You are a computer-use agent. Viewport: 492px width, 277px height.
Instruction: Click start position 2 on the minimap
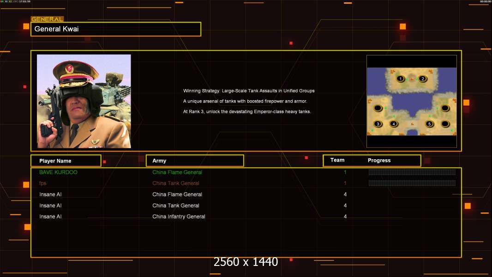(x=422, y=79)
